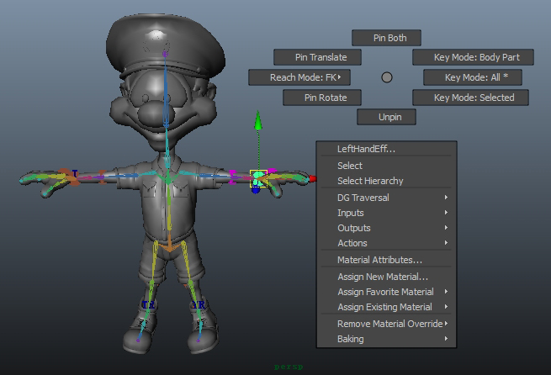Image resolution: width=551 pixels, height=375 pixels.
Task: Click the green Y-axis move arrow
Action: click(x=258, y=120)
